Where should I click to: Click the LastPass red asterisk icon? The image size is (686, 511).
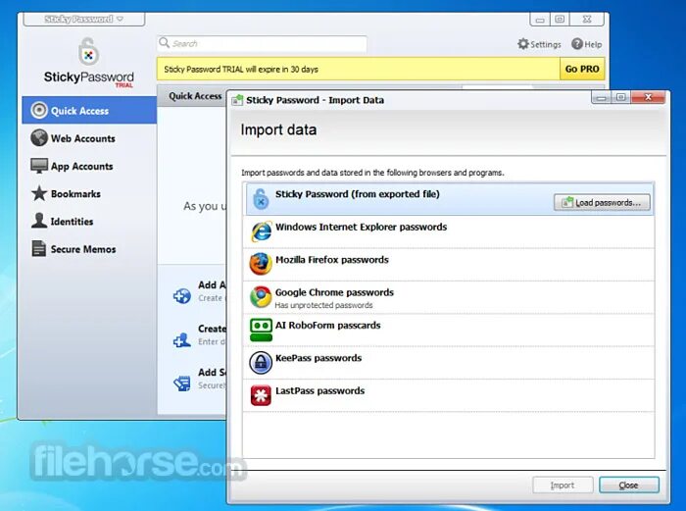tap(261, 395)
